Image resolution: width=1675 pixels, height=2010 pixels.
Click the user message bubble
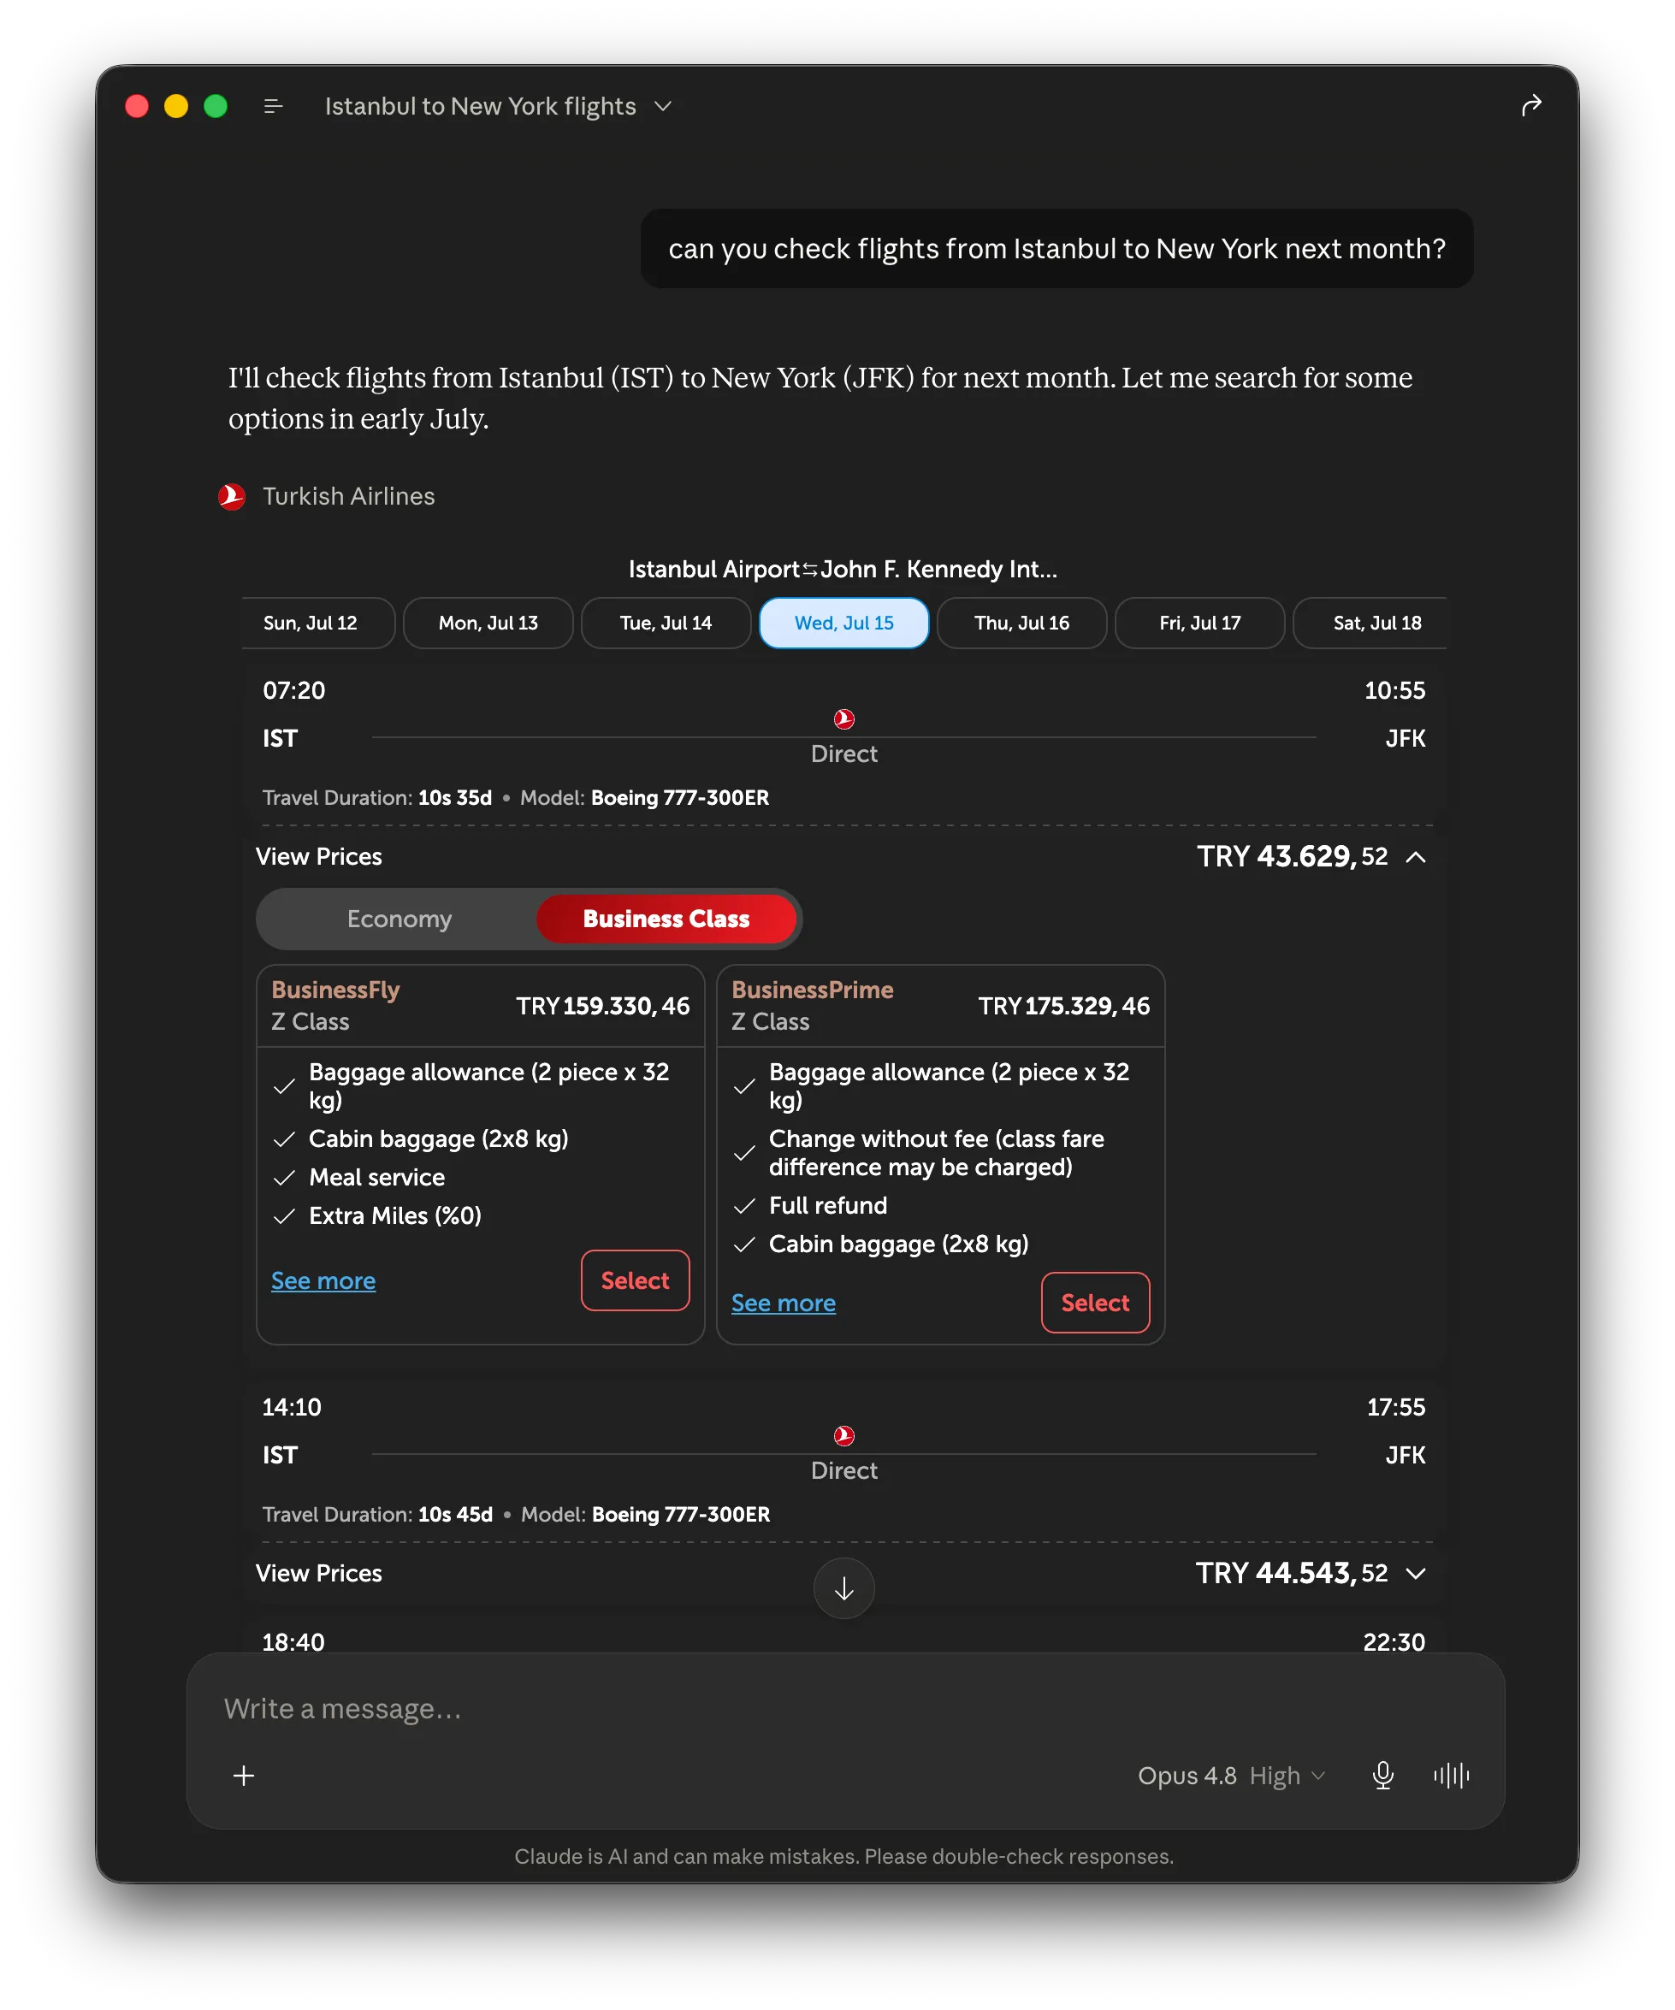click(x=1056, y=249)
